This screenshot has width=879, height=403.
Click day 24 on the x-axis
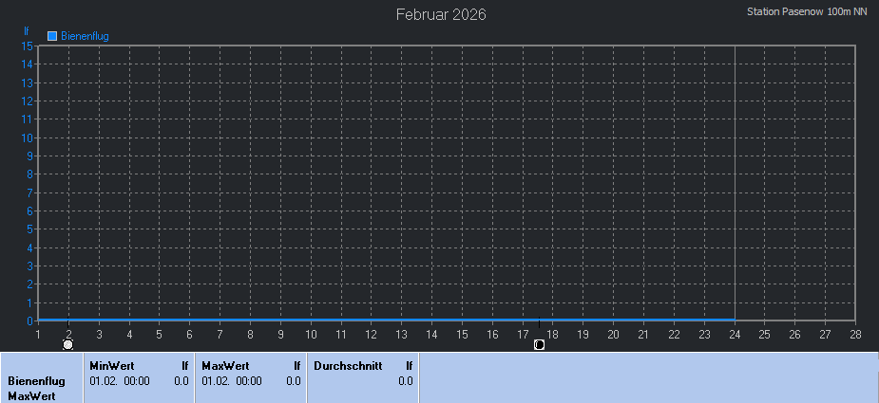point(735,334)
